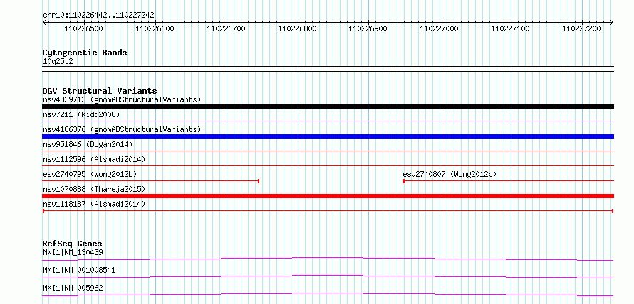Click the start cap of variant esv2740807
The image size is (634, 304).
[x=404, y=181]
